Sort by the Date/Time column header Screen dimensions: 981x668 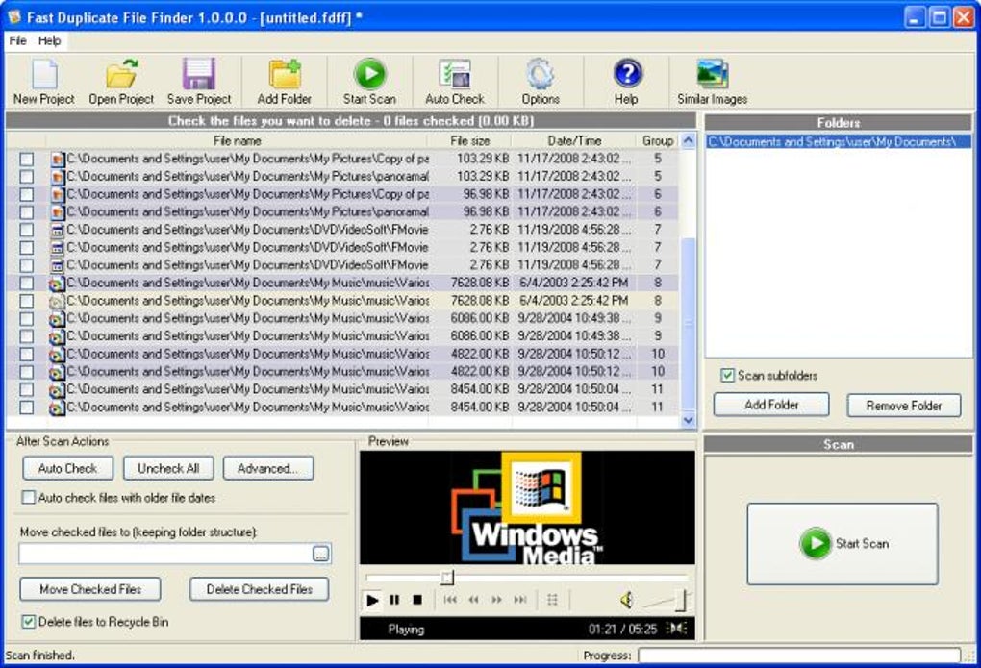[574, 140]
